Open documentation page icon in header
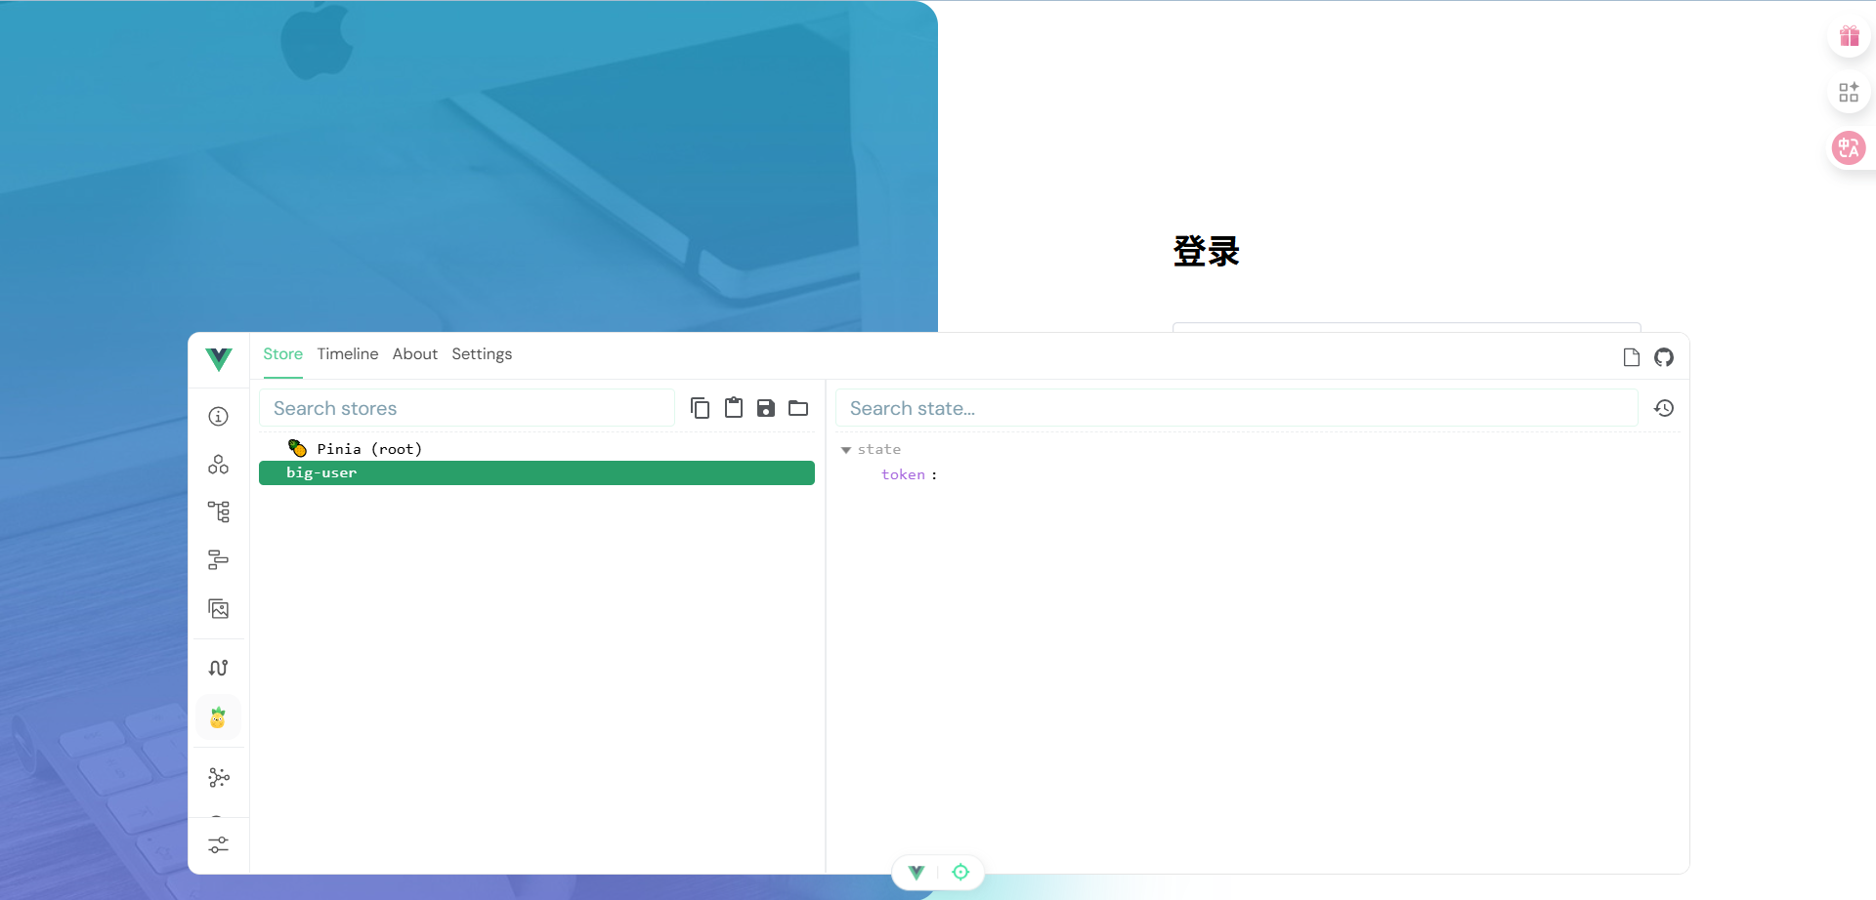Viewport: 1876px width, 900px height. [x=1632, y=357]
